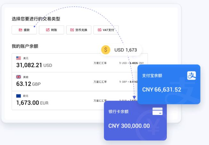Click the VAT icon beside VAT支付
Screen dimensions: 209x145
coord(100,30)
